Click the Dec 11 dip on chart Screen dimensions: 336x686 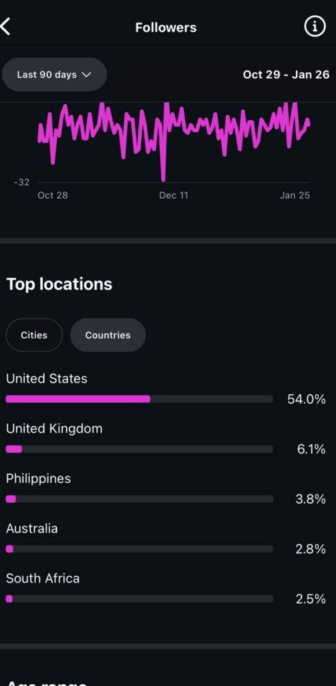(x=164, y=179)
